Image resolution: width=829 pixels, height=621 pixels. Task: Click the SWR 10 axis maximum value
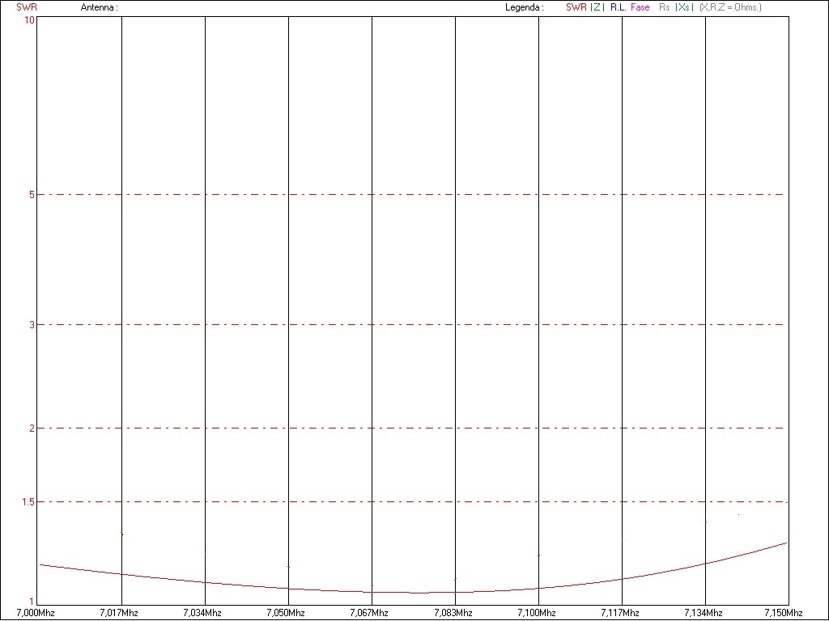29,20
